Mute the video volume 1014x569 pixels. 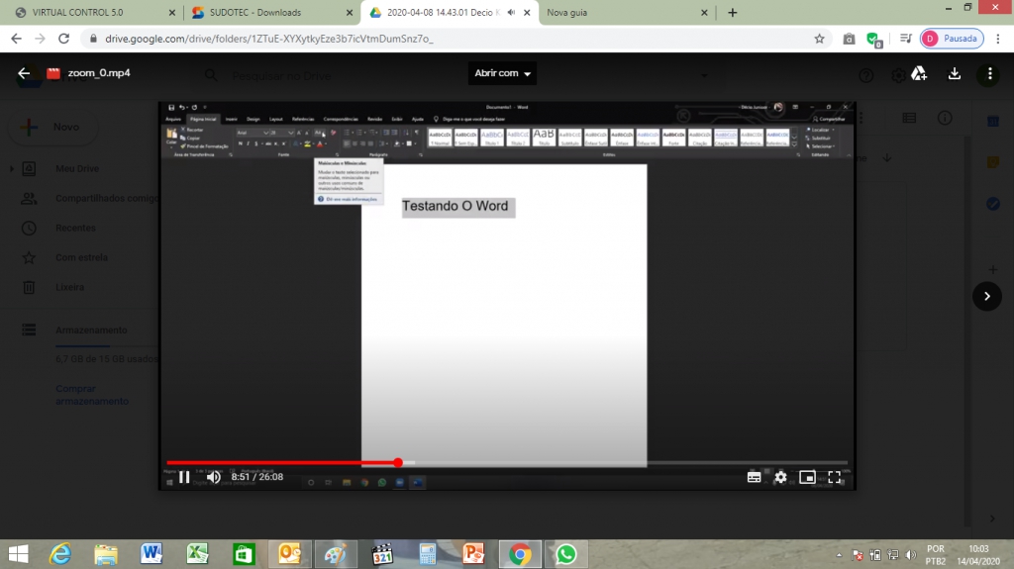click(x=213, y=477)
